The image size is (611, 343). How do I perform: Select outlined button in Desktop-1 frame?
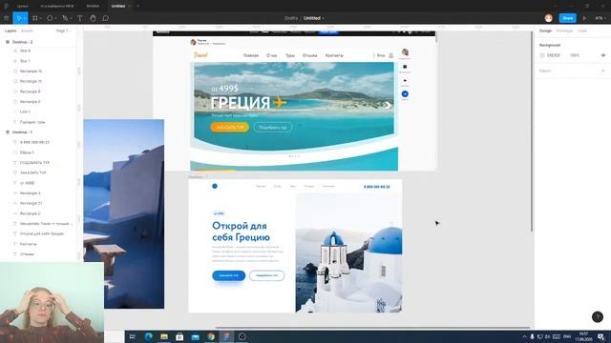[266, 275]
